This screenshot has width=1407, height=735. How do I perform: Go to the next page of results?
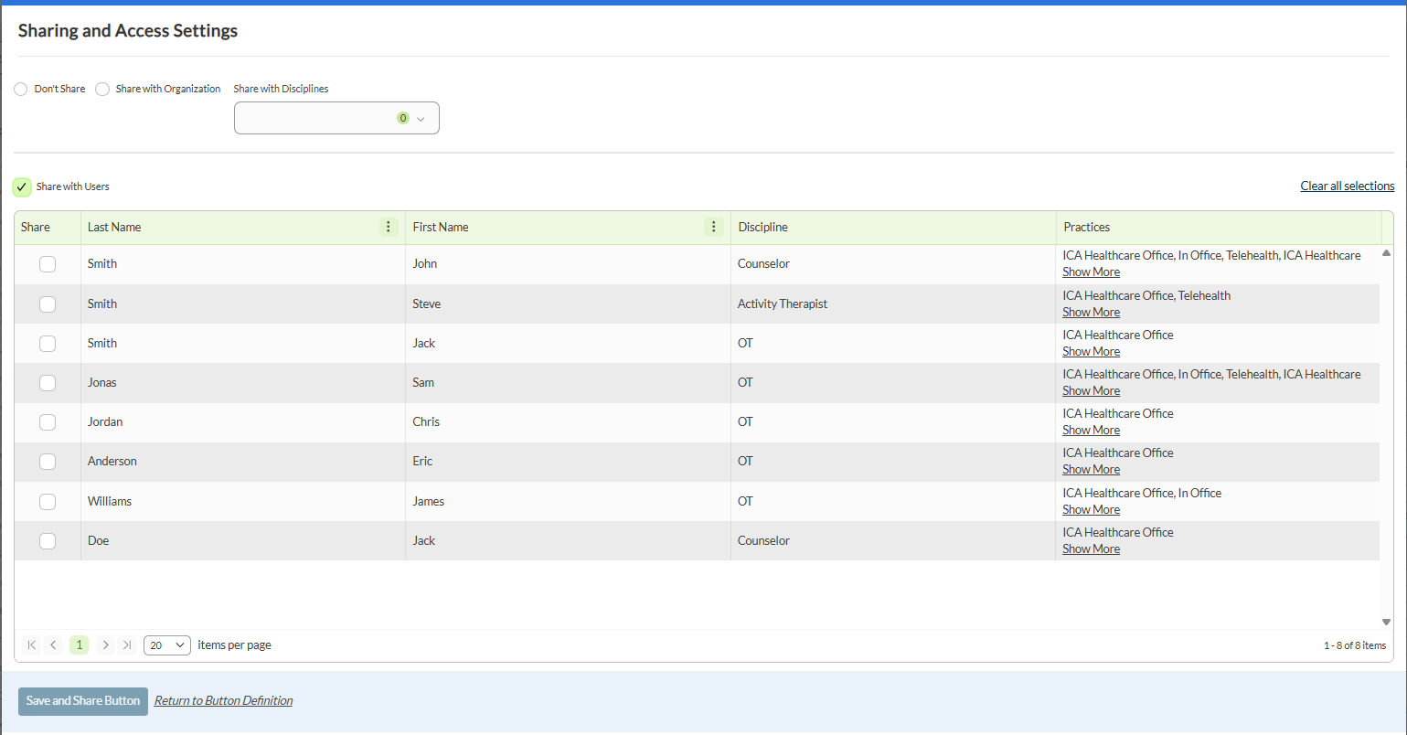point(105,645)
